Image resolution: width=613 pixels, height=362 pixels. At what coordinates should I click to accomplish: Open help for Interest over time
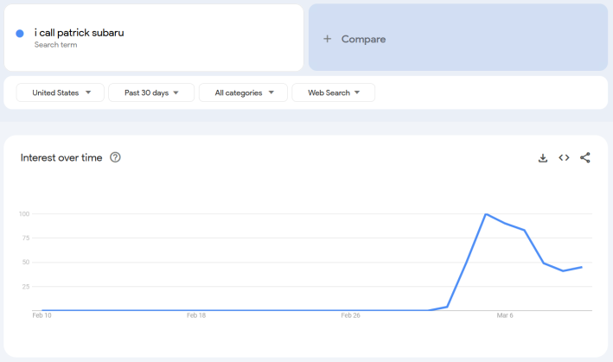[x=115, y=157]
